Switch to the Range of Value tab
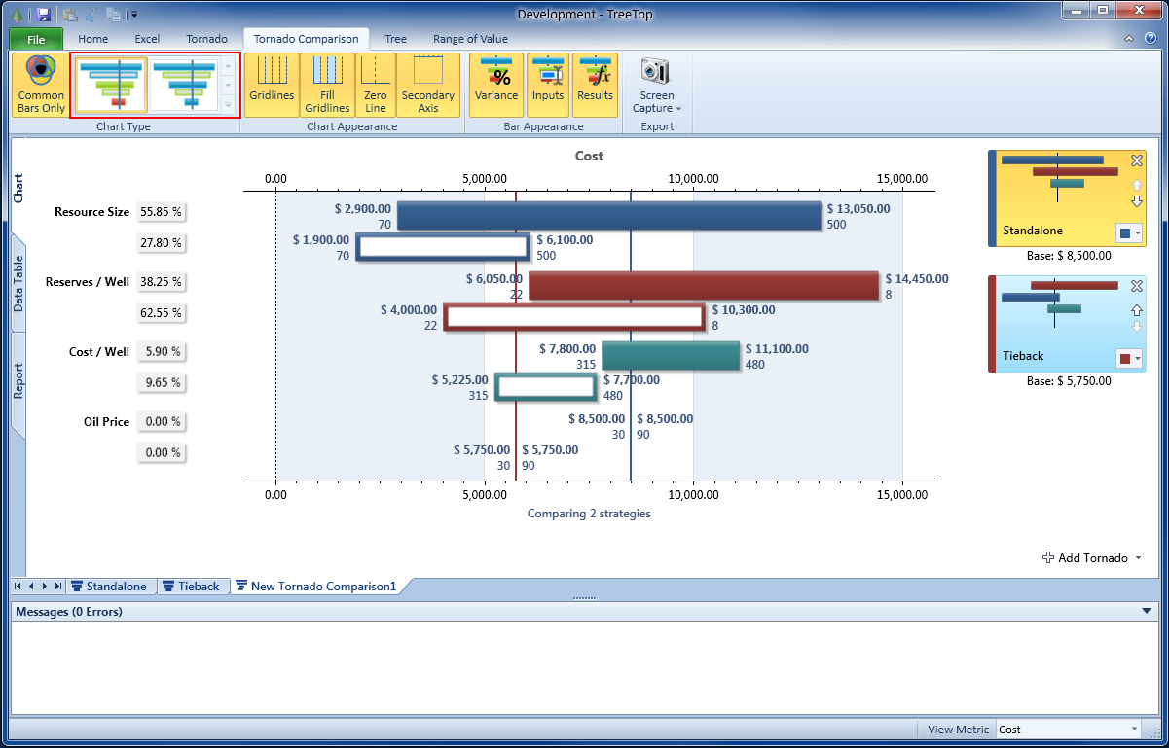Viewport: 1169px width, 748px height. point(470,39)
